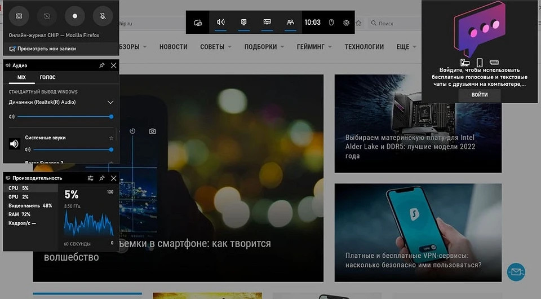Screen dimensions: 541x299
Task: Start recording with the record button
Action: 74,16
